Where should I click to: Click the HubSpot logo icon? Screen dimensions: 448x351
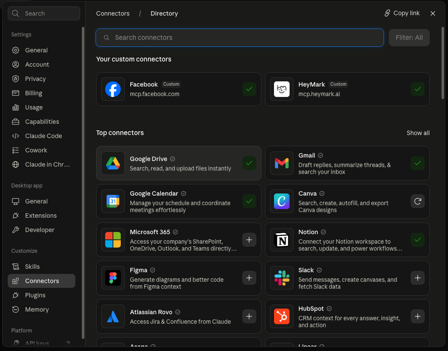(x=281, y=316)
